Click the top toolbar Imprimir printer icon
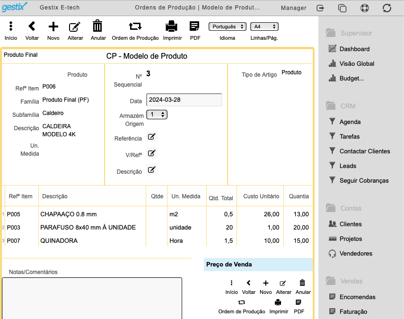 coord(172,26)
